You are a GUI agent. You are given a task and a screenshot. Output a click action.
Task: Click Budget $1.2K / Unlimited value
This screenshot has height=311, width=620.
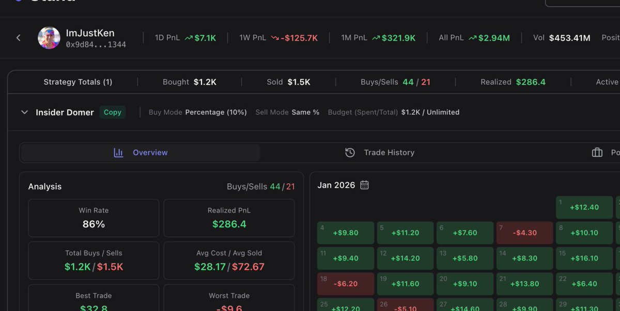[430, 112]
